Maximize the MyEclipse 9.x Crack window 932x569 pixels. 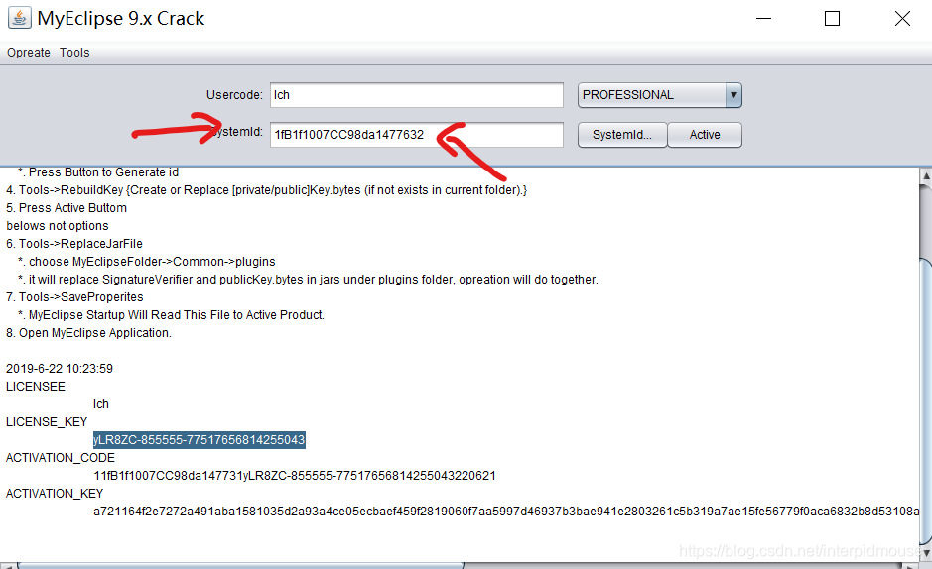coord(832,19)
